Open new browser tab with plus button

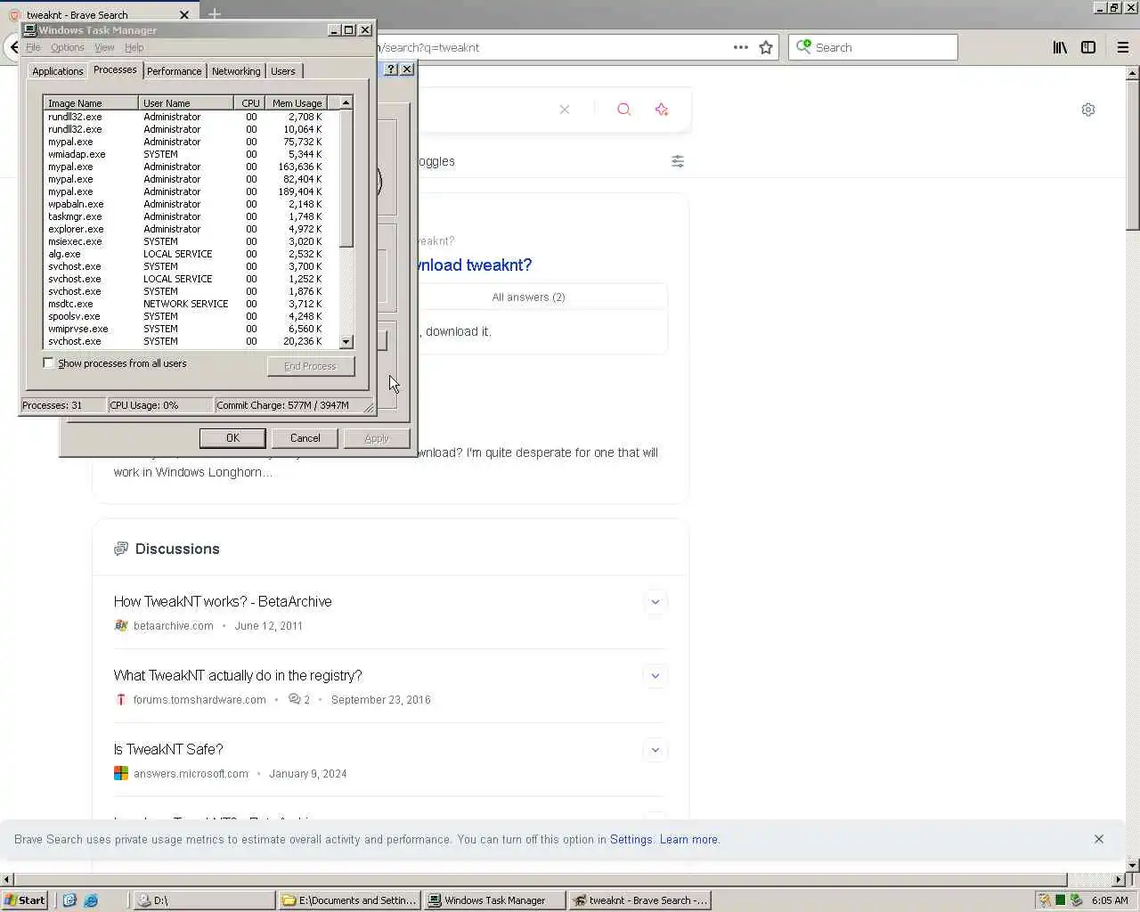pos(215,13)
